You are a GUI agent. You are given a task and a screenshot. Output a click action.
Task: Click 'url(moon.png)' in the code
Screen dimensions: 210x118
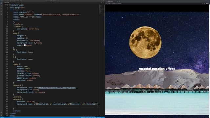74,104
